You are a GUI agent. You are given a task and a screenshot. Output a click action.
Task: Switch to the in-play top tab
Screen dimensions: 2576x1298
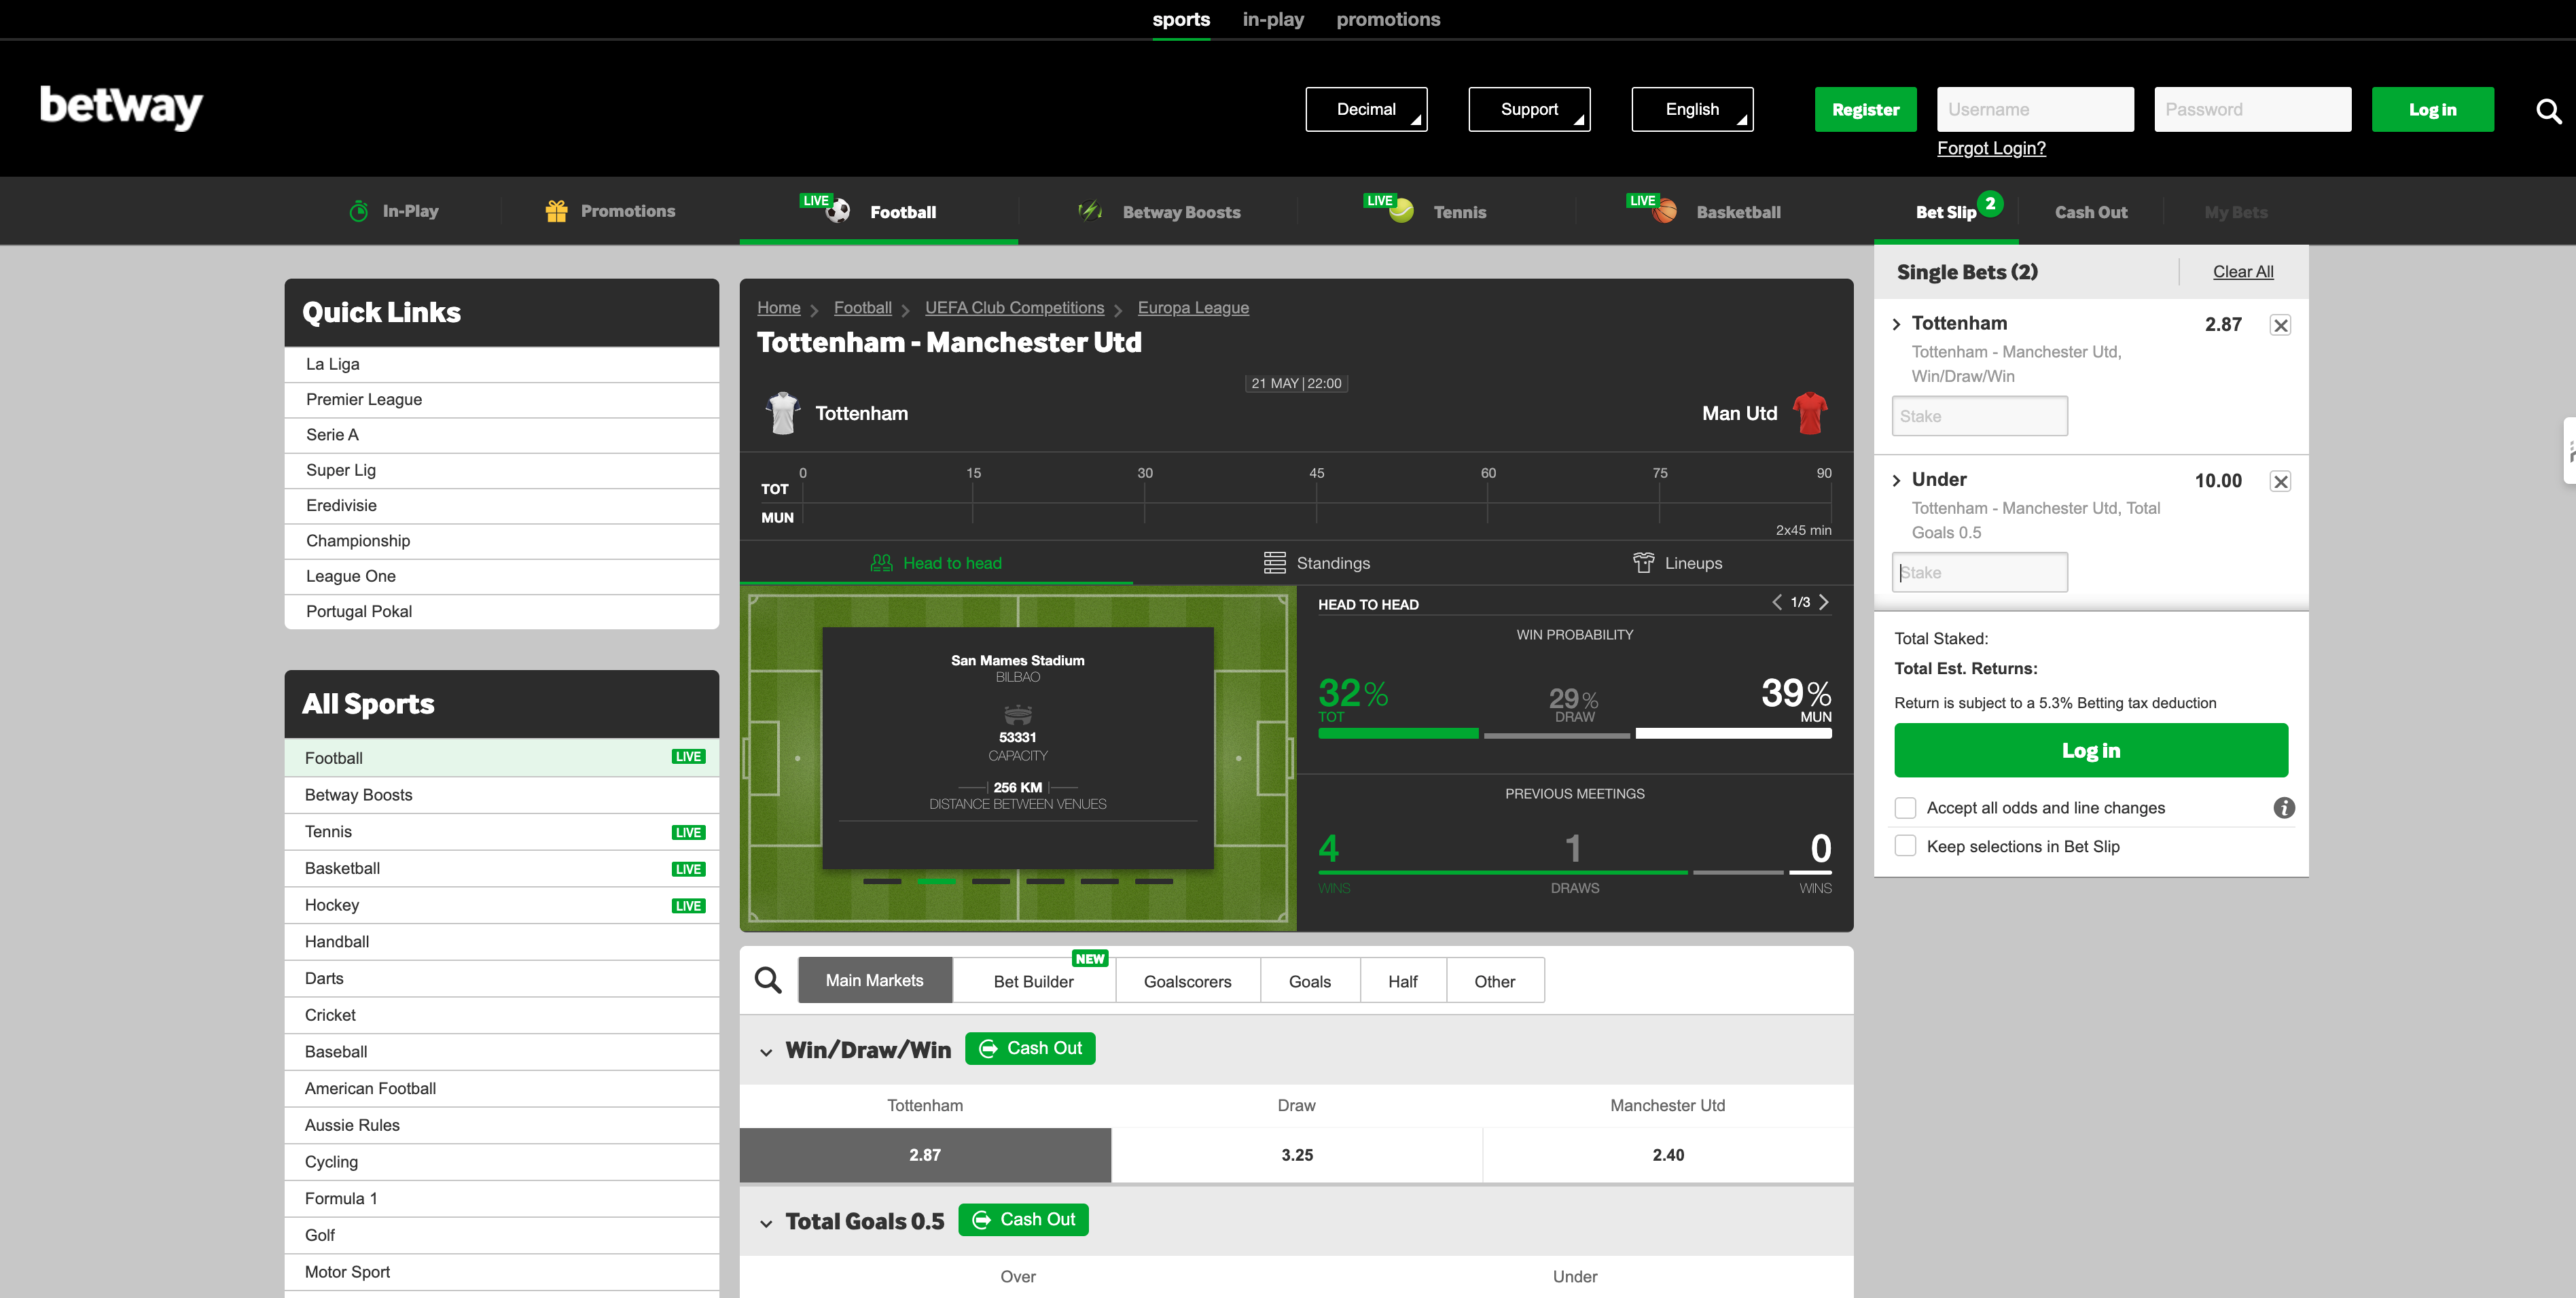point(1272,19)
